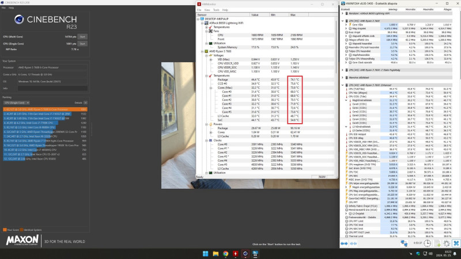Expand the Core VIDs row in HWiNFO
This screenshot has height=259, width=461.
346,25
